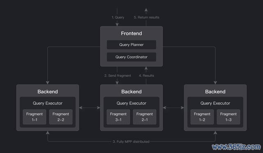This screenshot has width=263, height=153.
Task: Click the Fragment 1-3 box
Action: tap(228, 117)
